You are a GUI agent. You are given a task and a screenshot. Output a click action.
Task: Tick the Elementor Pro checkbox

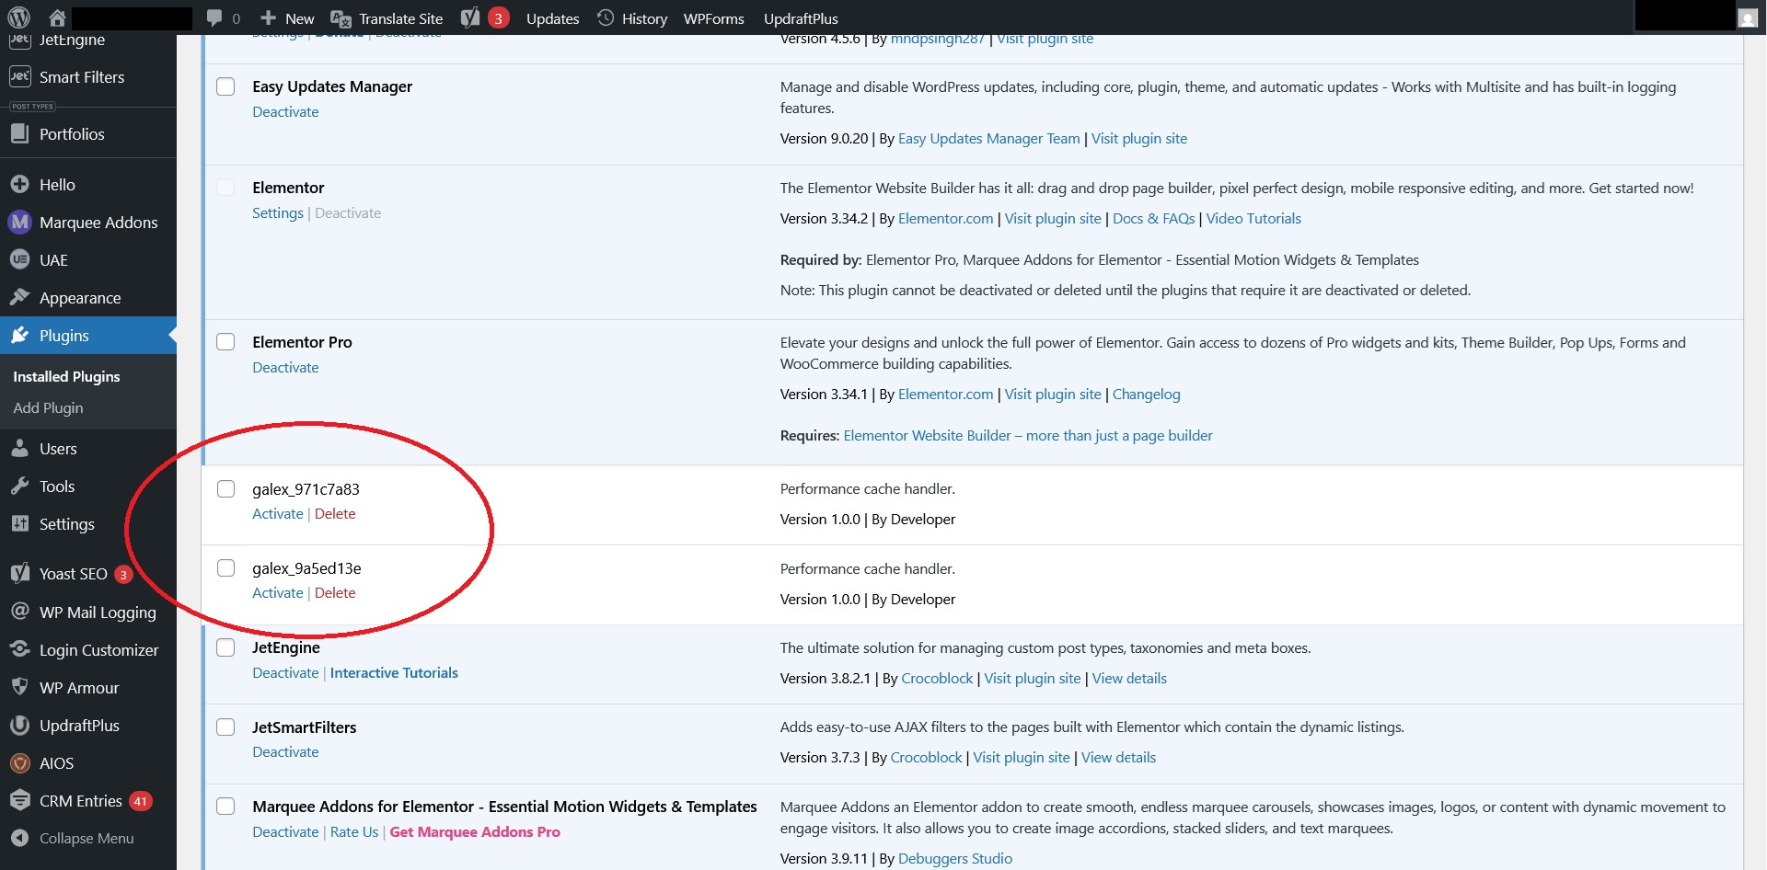point(225,342)
